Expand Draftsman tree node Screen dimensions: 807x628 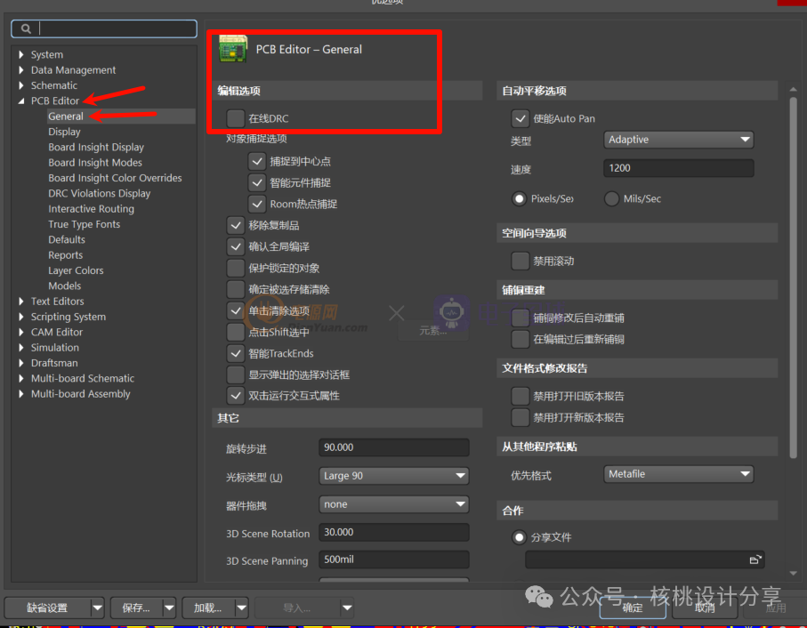point(20,363)
